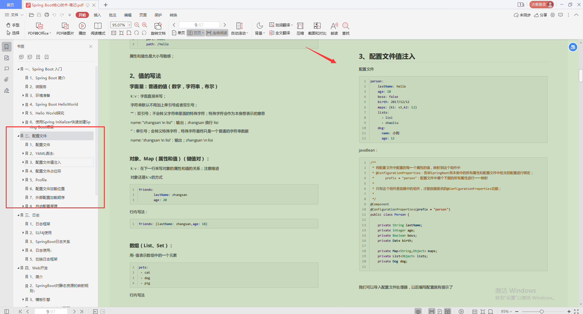Open screenshot and compare tool
The image size is (583, 314).
click(x=317, y=29)
